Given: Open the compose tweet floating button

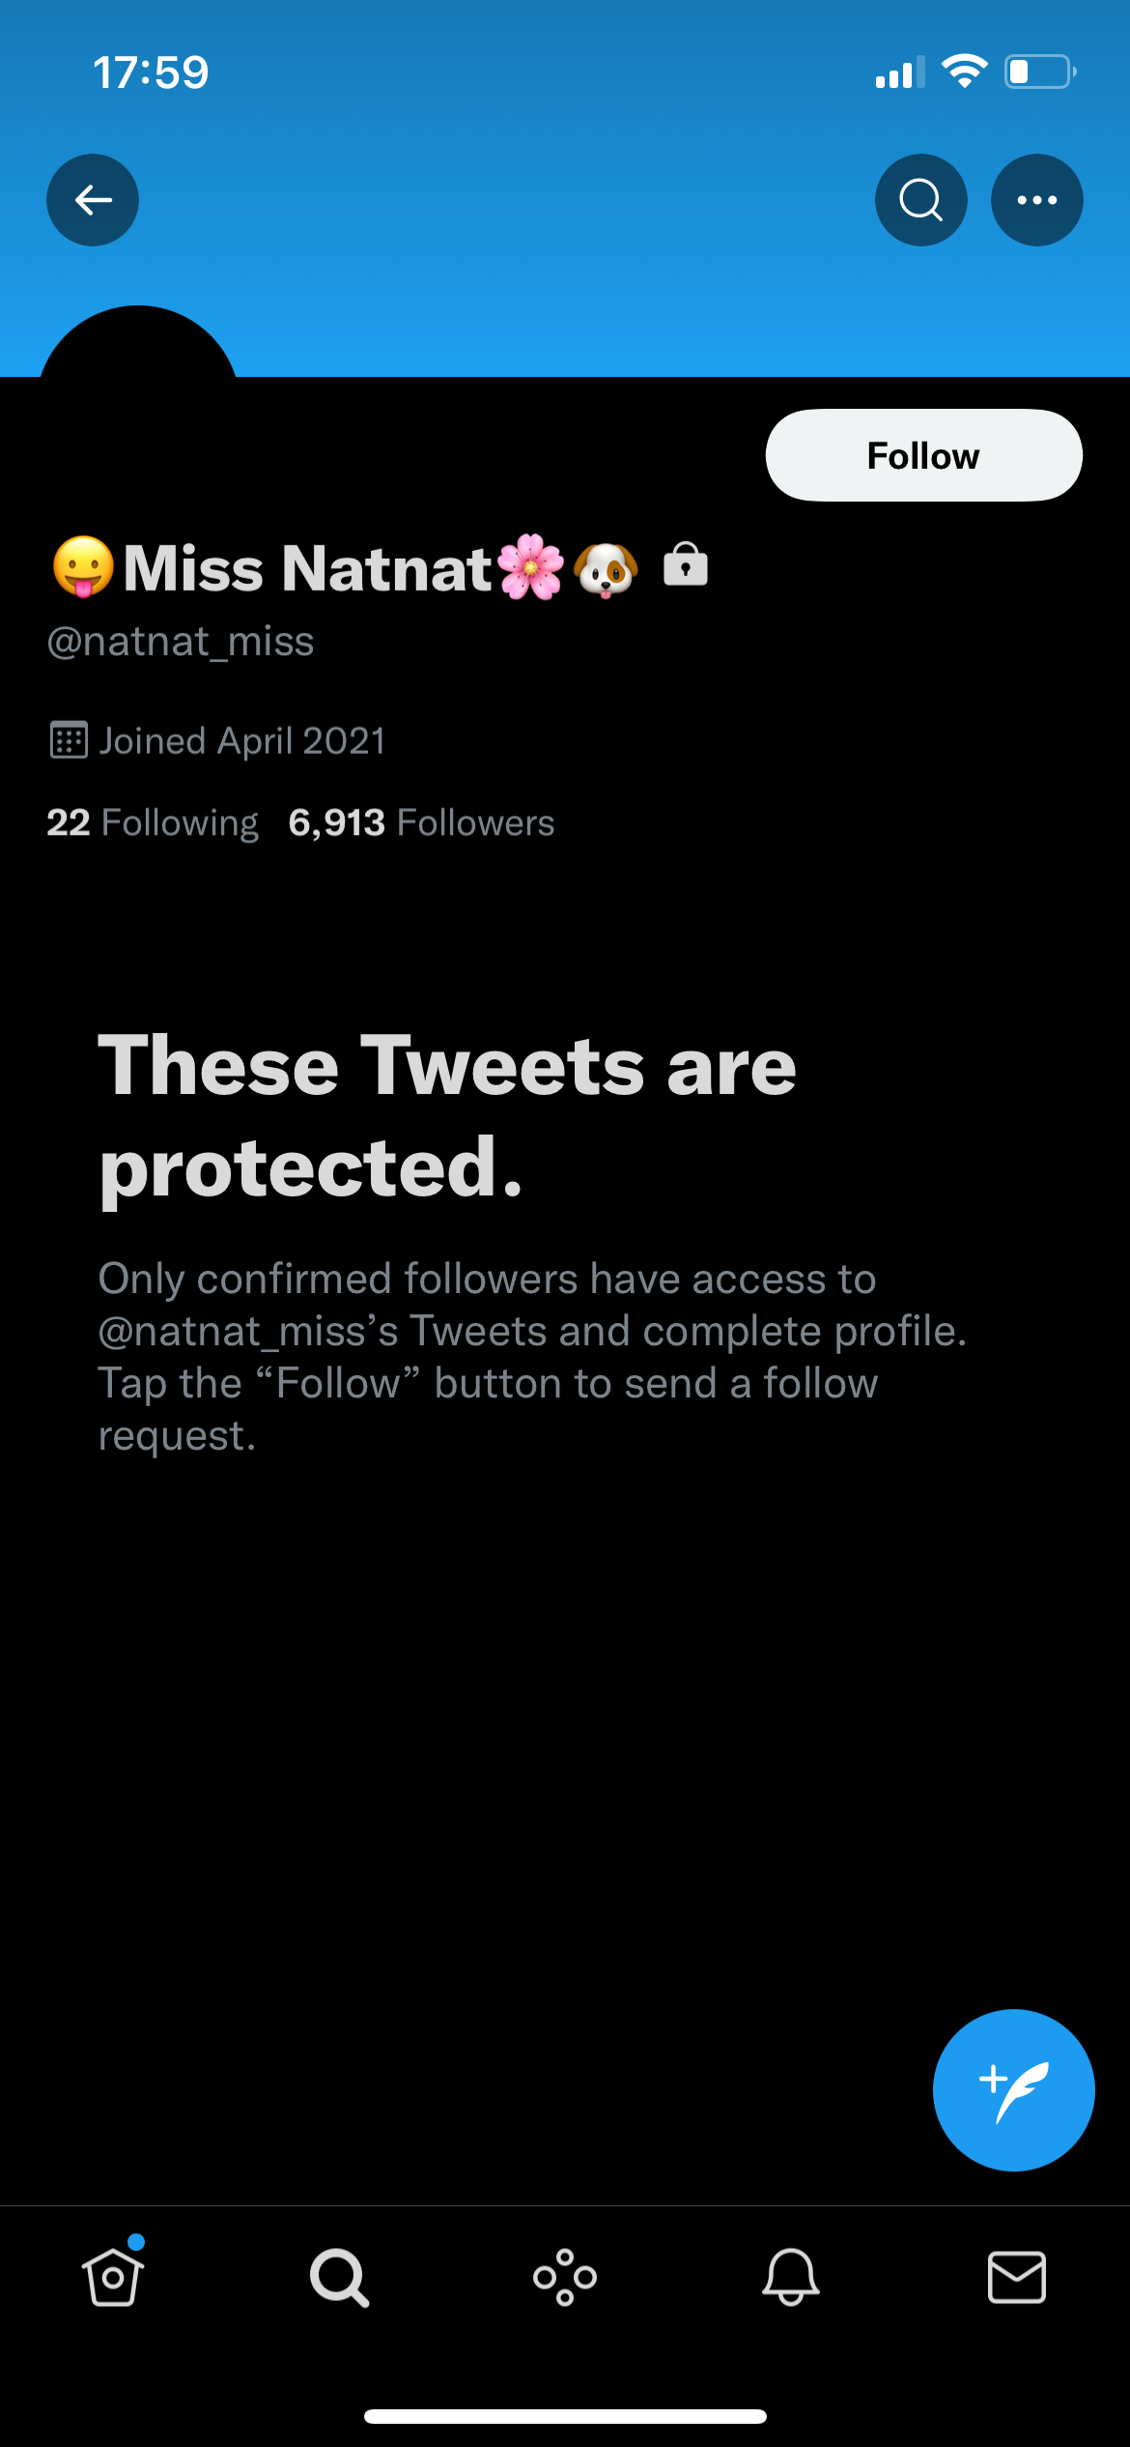Looking at the screenshot, I should pyautogui.click(x=1013, y=2089).
